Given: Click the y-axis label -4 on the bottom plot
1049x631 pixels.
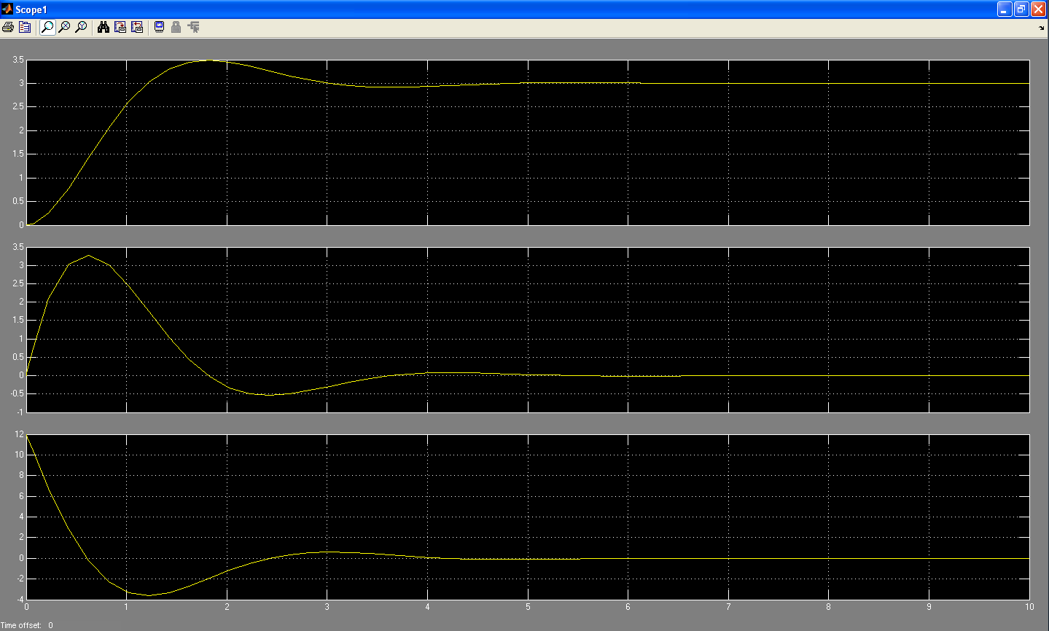Looking at the screenshot, I should coord(20,599).
